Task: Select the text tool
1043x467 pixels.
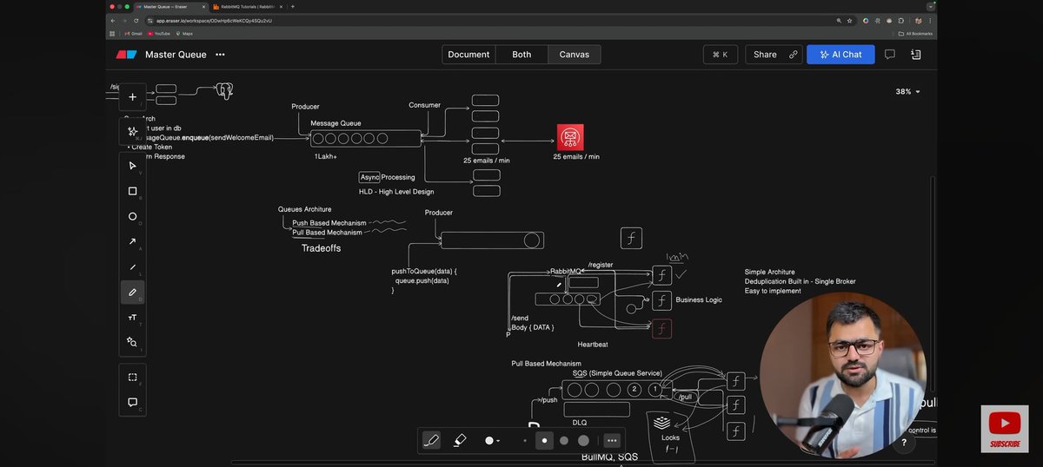Action: click(x=132, y=317)
